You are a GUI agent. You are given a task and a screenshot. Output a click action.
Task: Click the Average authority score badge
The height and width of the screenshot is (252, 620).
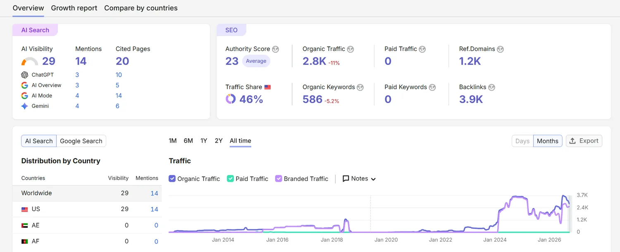pos(256,61)
